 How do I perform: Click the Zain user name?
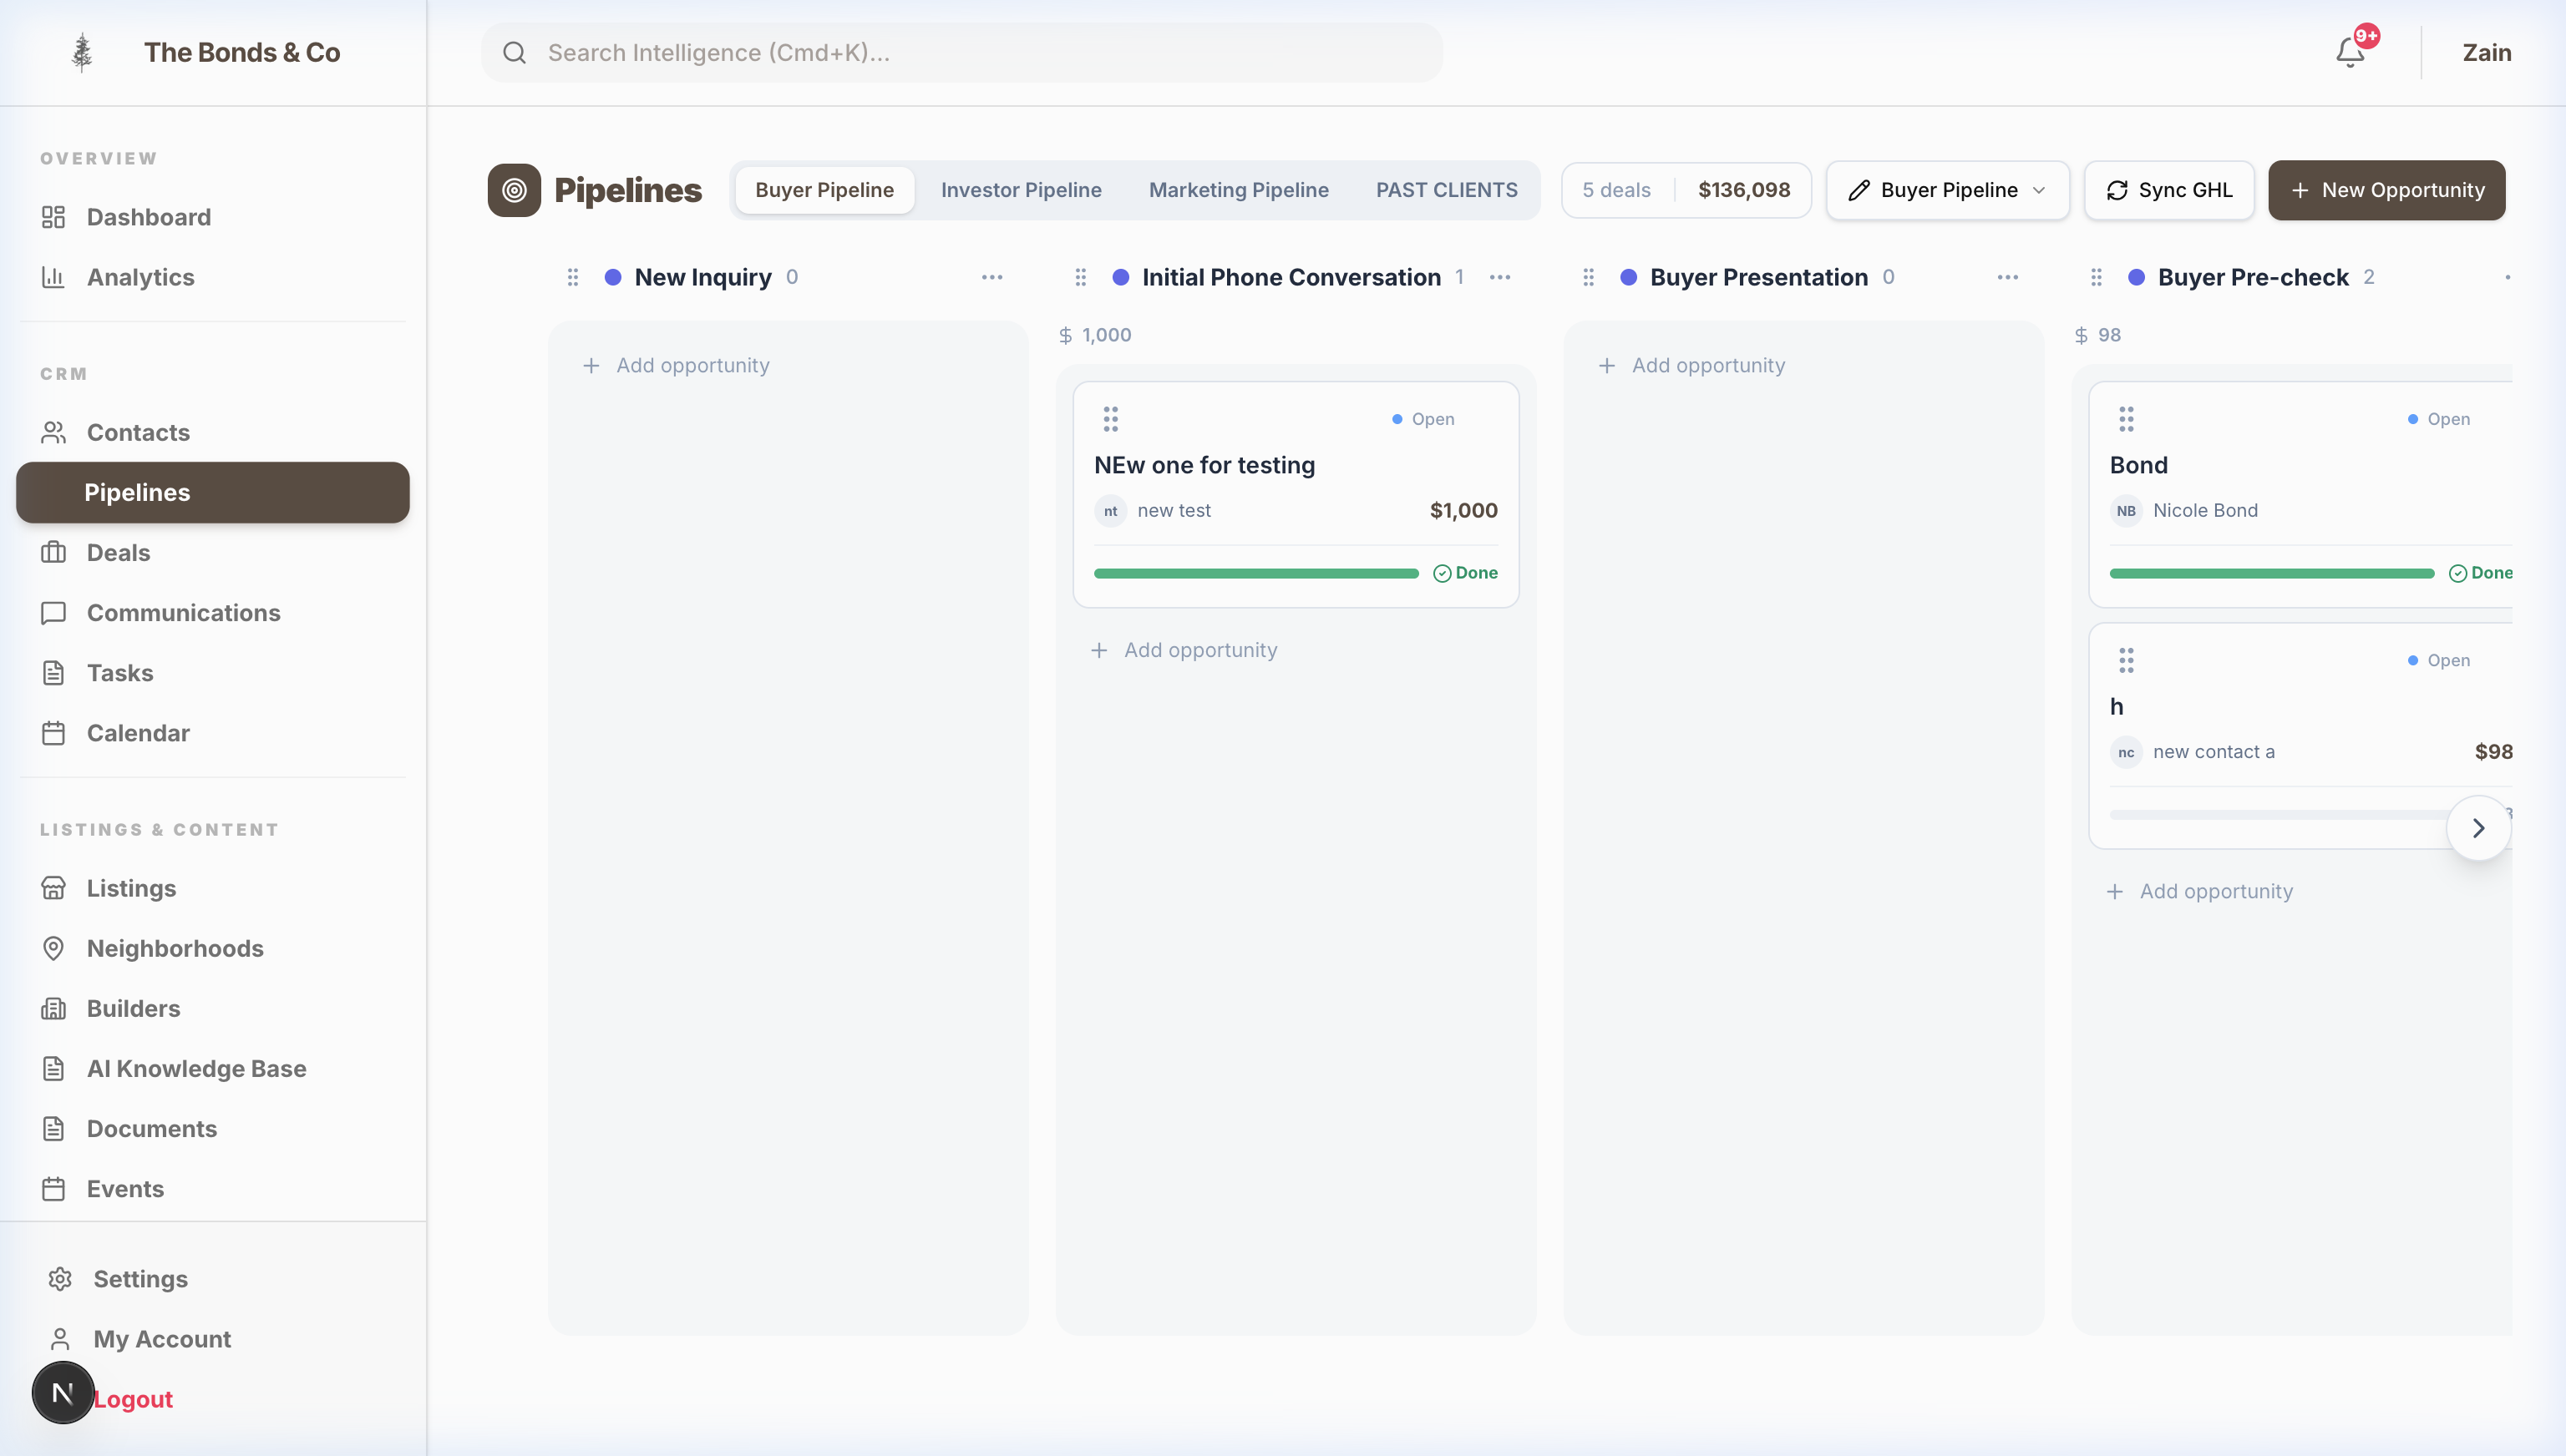(2487, 52)
